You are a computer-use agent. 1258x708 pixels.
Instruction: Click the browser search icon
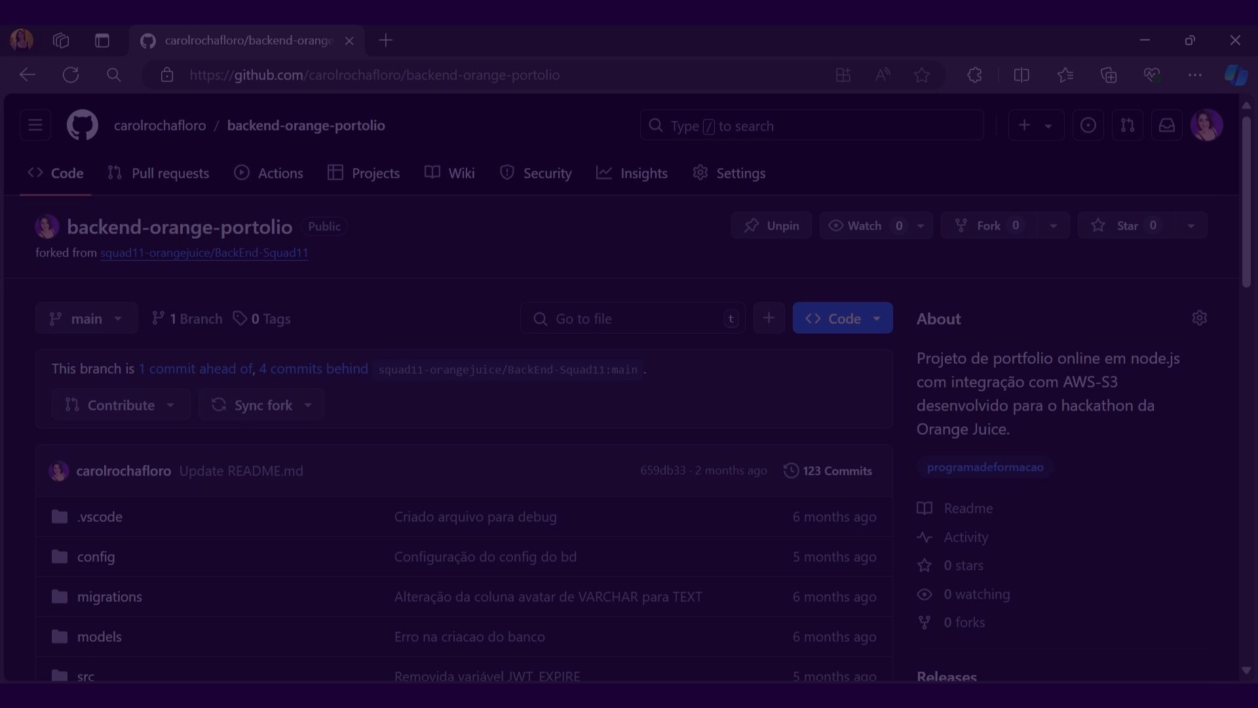pos(113,75)
